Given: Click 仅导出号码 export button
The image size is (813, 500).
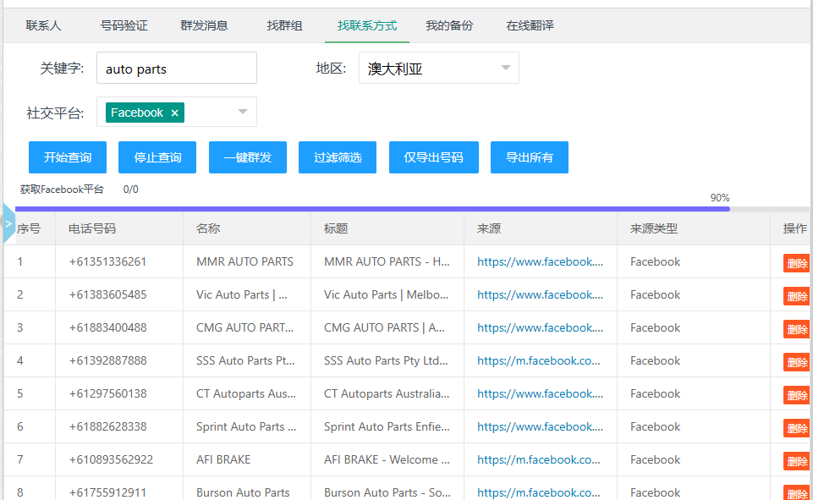Looking at the screenshot, I should pyautogui.click(x=434, y=157).
